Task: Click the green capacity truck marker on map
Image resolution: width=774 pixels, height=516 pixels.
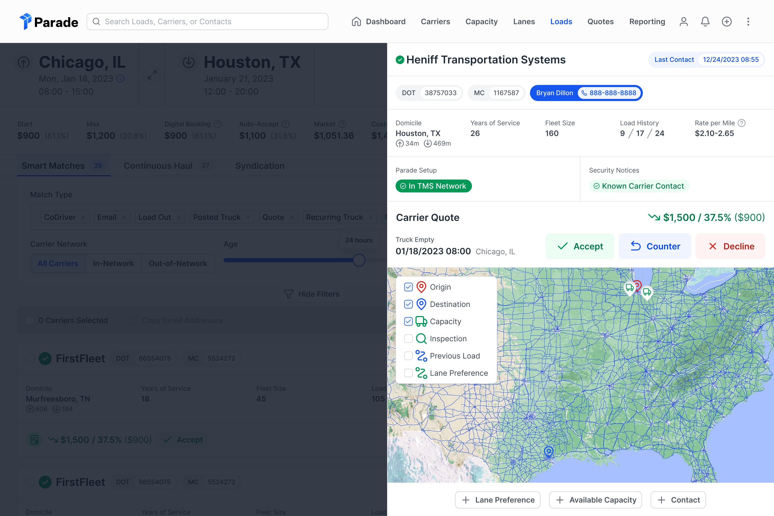Action: 647,292
